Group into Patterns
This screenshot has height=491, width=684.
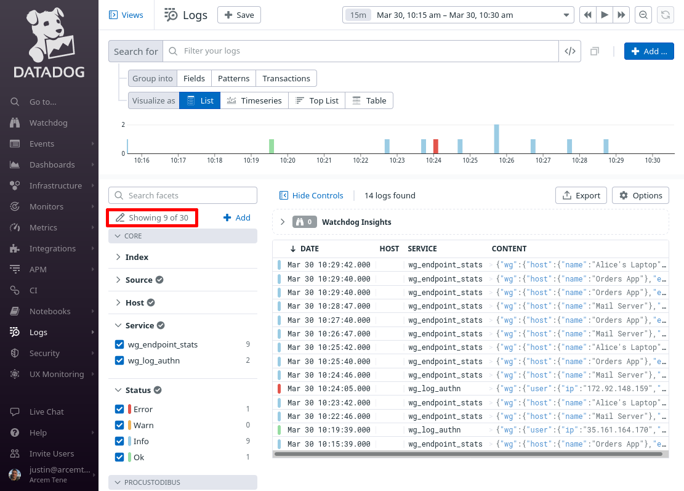[234, 79]
